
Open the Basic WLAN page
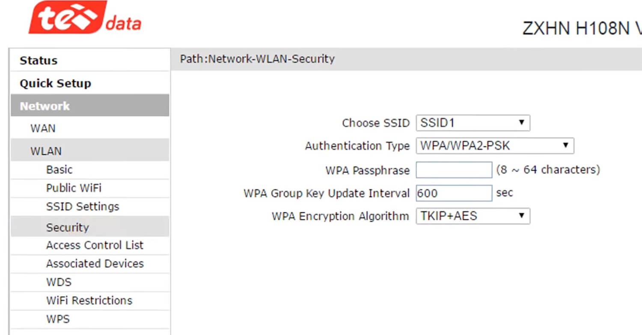[59, 170]
